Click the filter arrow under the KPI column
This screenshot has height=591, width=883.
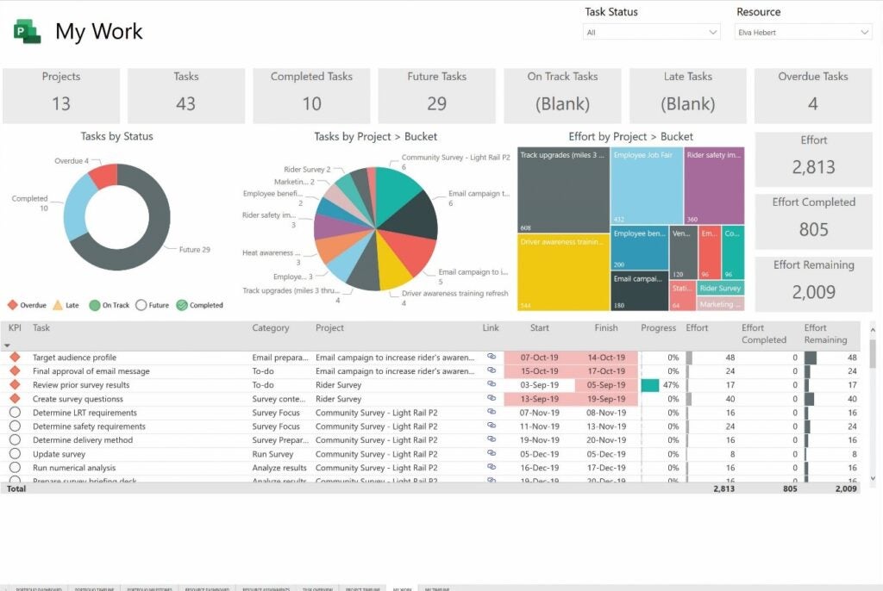[x=8, y=345]
